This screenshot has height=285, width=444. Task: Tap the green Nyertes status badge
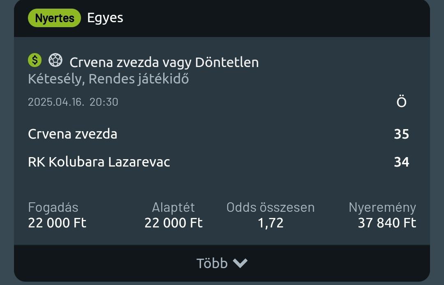click(54, 18)
